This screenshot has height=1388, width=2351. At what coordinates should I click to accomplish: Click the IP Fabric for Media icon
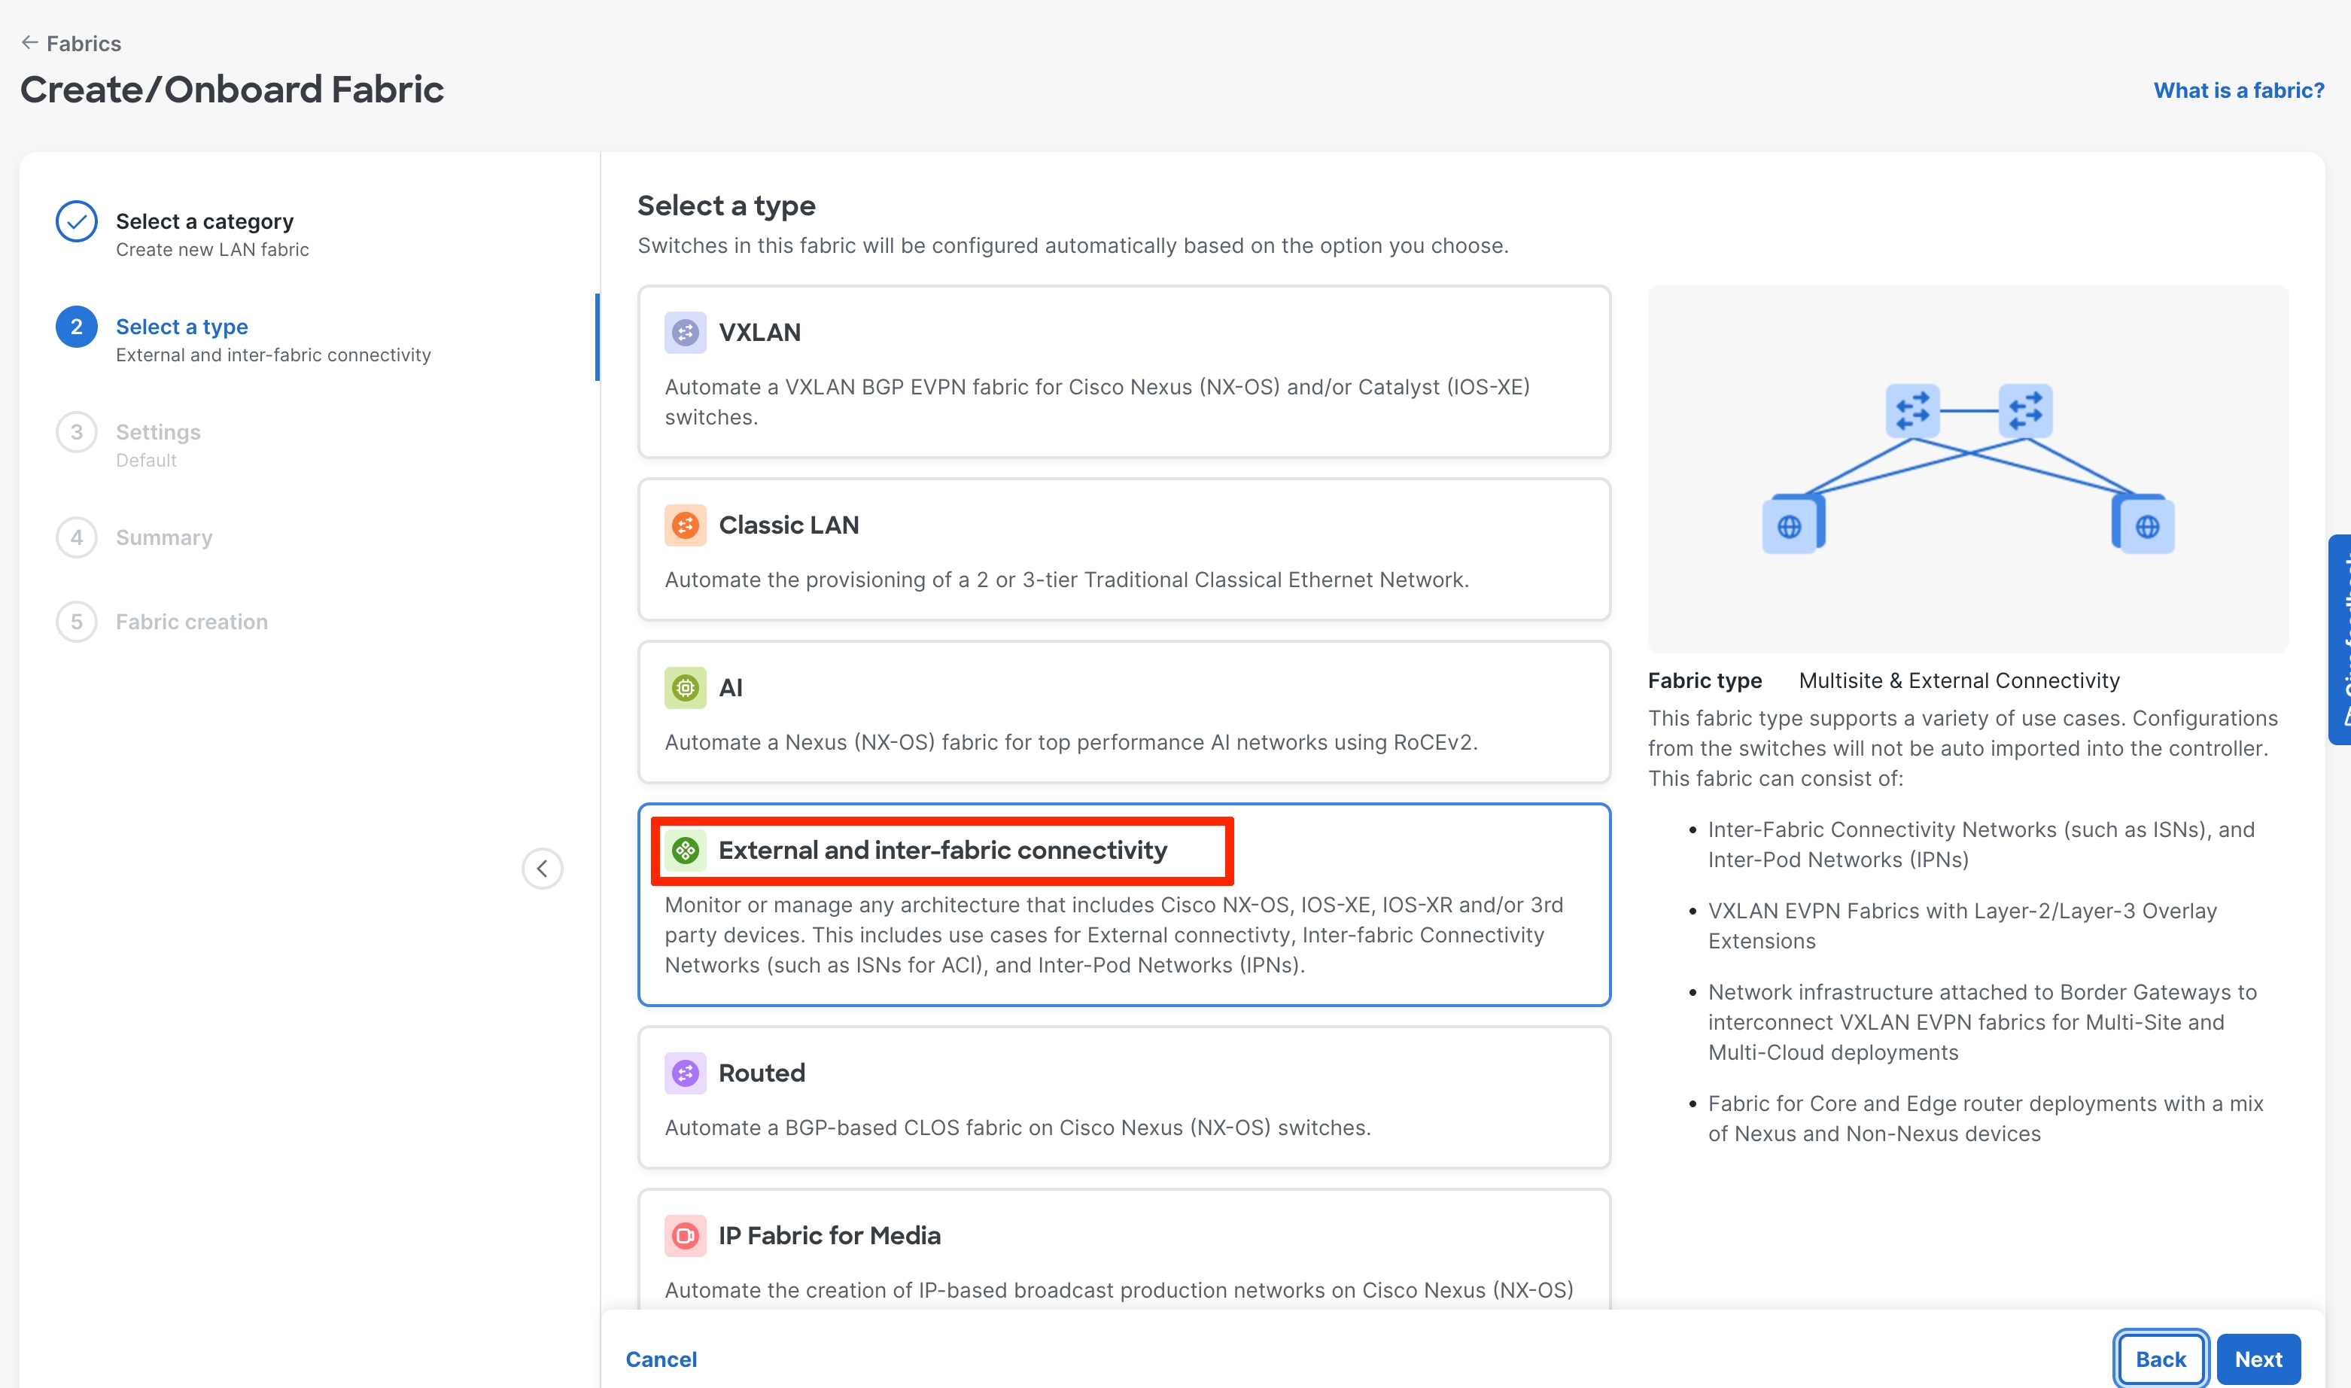pyautogui.click(x=685, y=1235)
